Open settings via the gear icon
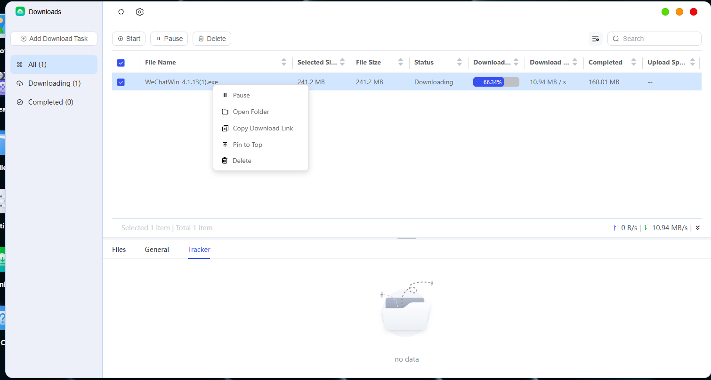Screen dimensions: 711x380 (x=139, y=12)
